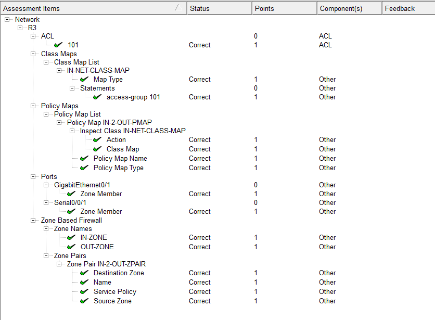435x320 pixels.
Task: Collapse the Class Maps branch
Action: tap(33, 54)
